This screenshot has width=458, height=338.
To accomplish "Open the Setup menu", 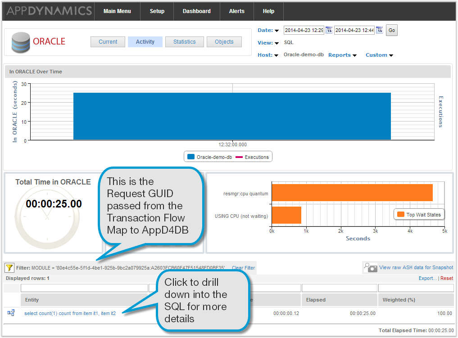I will 157,11.
